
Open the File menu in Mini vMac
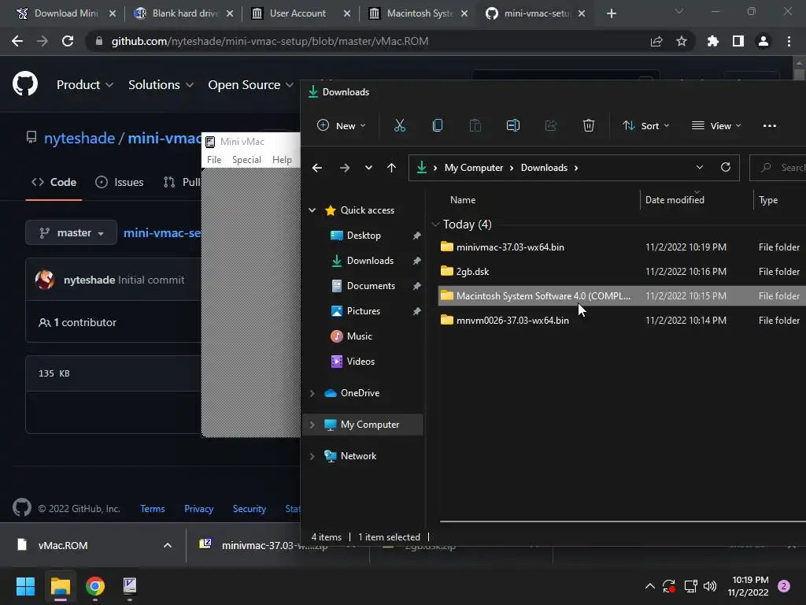coord(214,159)
